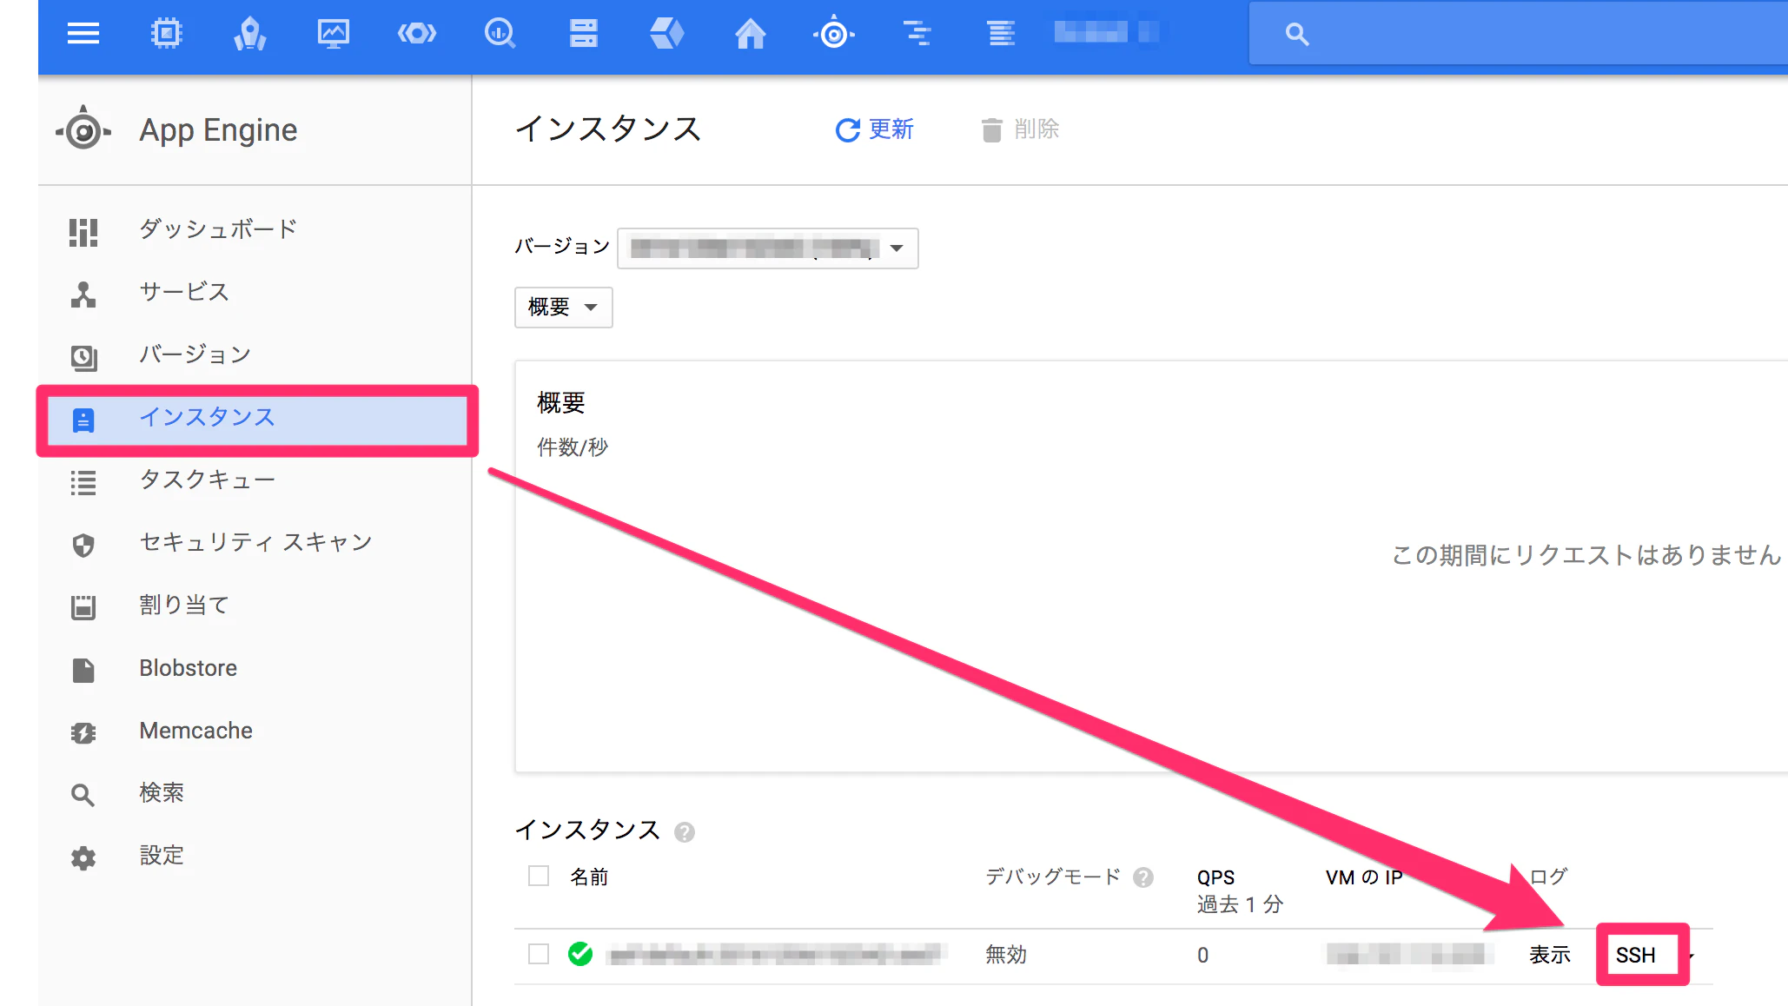Select the Memcache sidebar entry

coord(195,731)
